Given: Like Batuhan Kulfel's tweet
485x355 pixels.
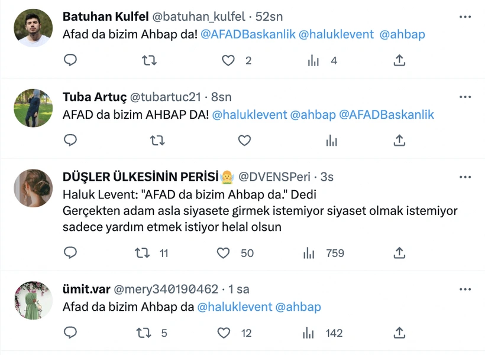Looking at the screenshot, I should pos(228,60).
